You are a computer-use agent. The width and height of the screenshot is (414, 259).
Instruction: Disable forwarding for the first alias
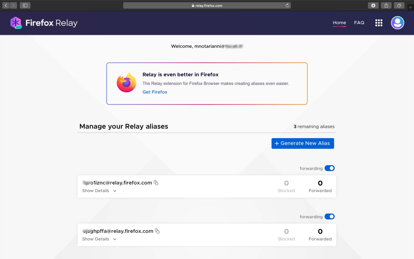tap(329, 168)
